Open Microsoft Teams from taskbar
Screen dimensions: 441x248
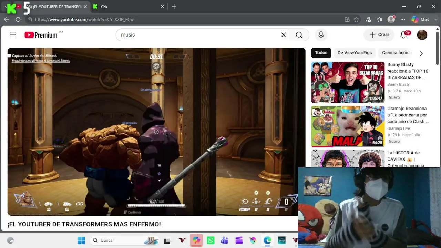(225, 240)
